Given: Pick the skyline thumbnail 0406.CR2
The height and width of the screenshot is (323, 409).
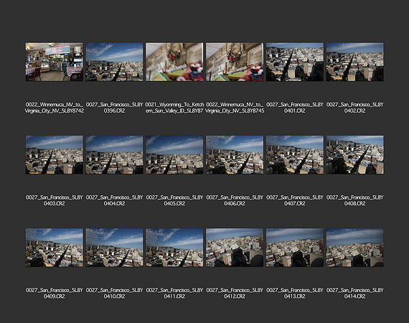Looking at the screenshot, I should coord(235,155).
